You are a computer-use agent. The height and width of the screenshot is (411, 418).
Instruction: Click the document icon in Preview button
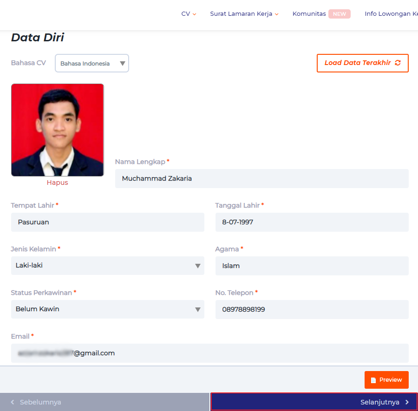(373, 380)
